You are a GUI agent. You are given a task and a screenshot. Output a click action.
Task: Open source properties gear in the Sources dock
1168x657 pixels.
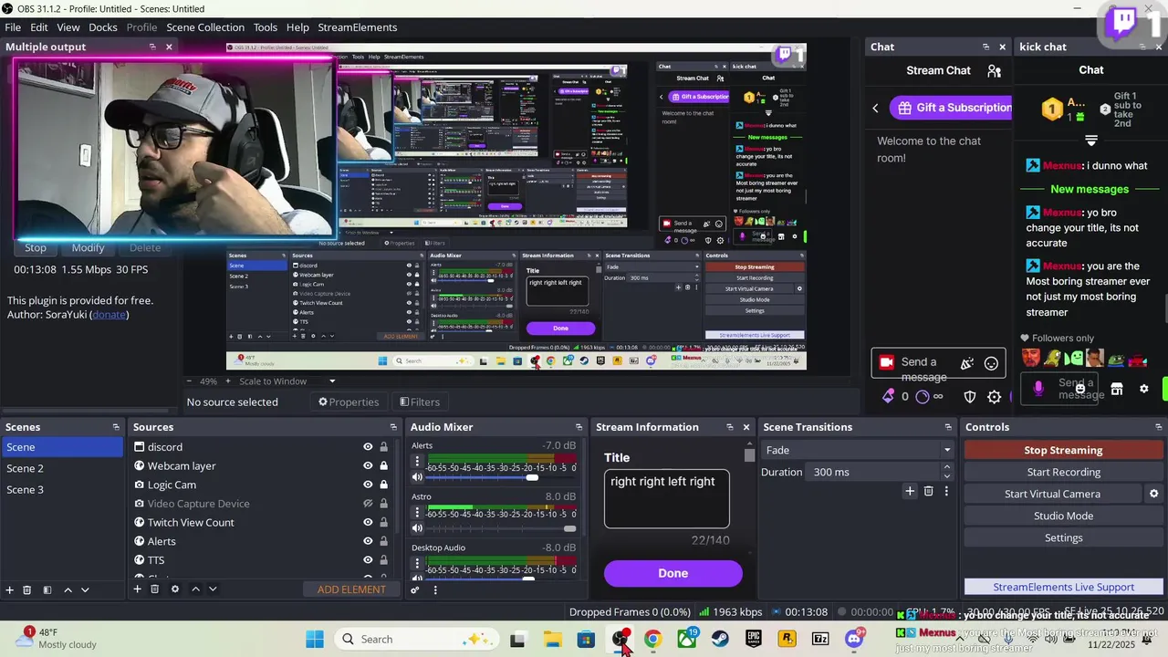coord(175,589)
